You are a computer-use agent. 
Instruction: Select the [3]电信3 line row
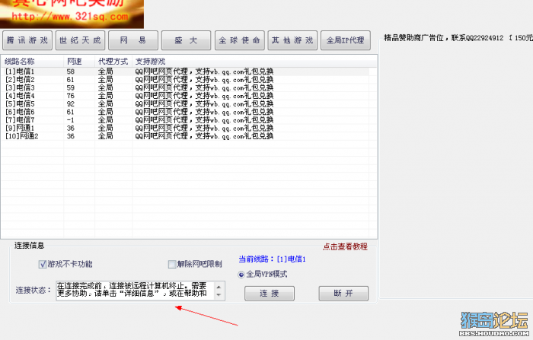pyautogui.click(x=185, y=87)
